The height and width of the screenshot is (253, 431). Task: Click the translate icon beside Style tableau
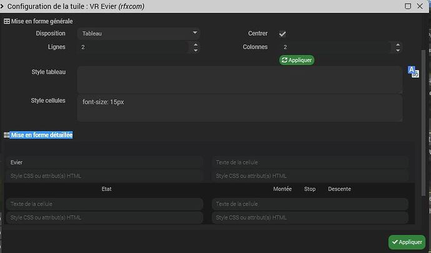pyautogui.click(x=413, y=71)
